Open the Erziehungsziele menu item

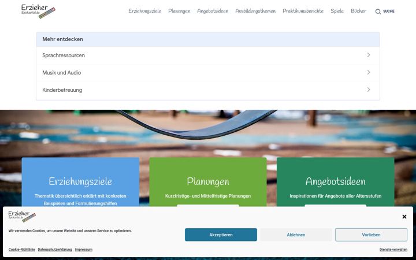(x=144, y=11)
